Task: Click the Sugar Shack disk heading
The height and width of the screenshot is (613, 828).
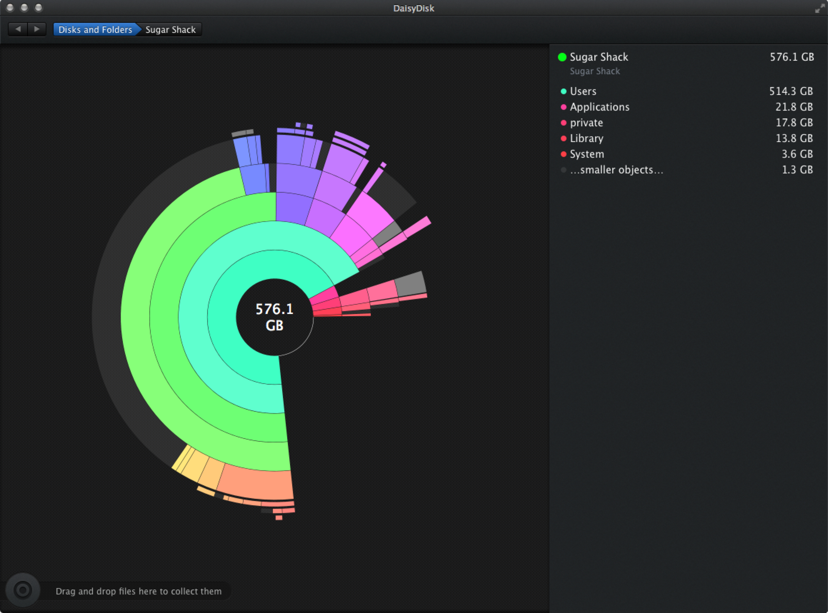Action: (x=599, y=57)
